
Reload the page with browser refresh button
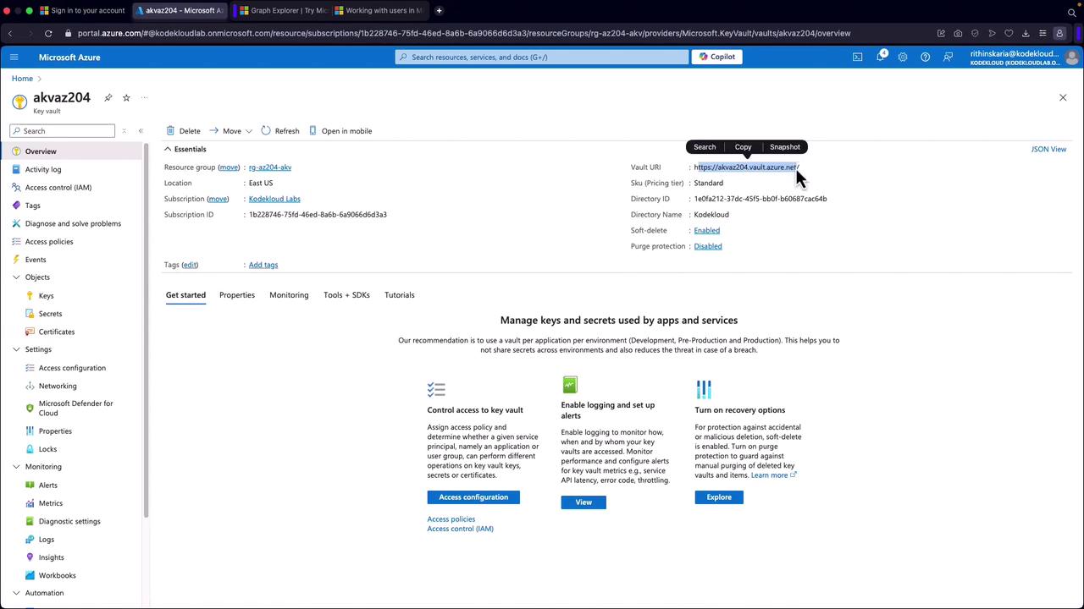[x=48, y=33]
